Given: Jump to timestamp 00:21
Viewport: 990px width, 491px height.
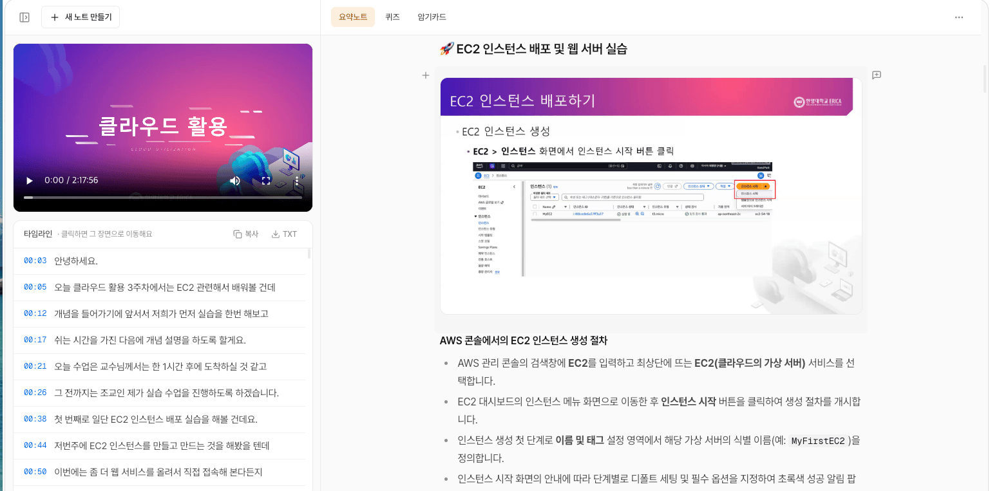Looking at the screenshot, I should tap(35, 366).
